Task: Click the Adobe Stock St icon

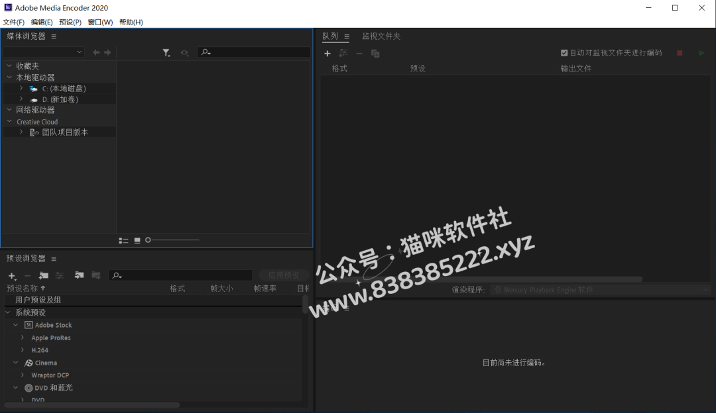Action: [29, 325]
